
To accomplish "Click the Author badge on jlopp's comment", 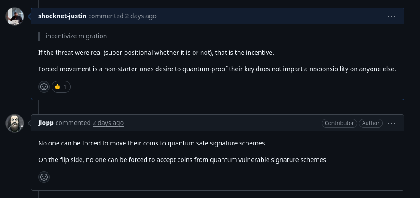I will pyautogui.click(x=371, y=123).
